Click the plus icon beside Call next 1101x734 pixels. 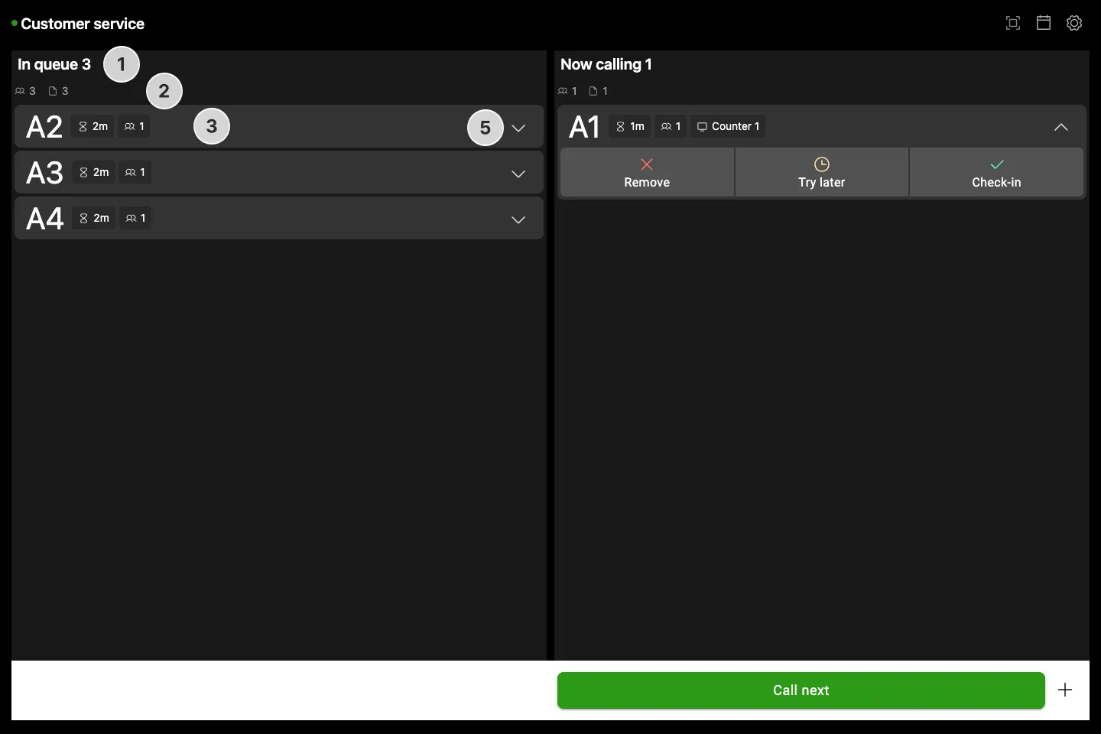point(1065,690)
